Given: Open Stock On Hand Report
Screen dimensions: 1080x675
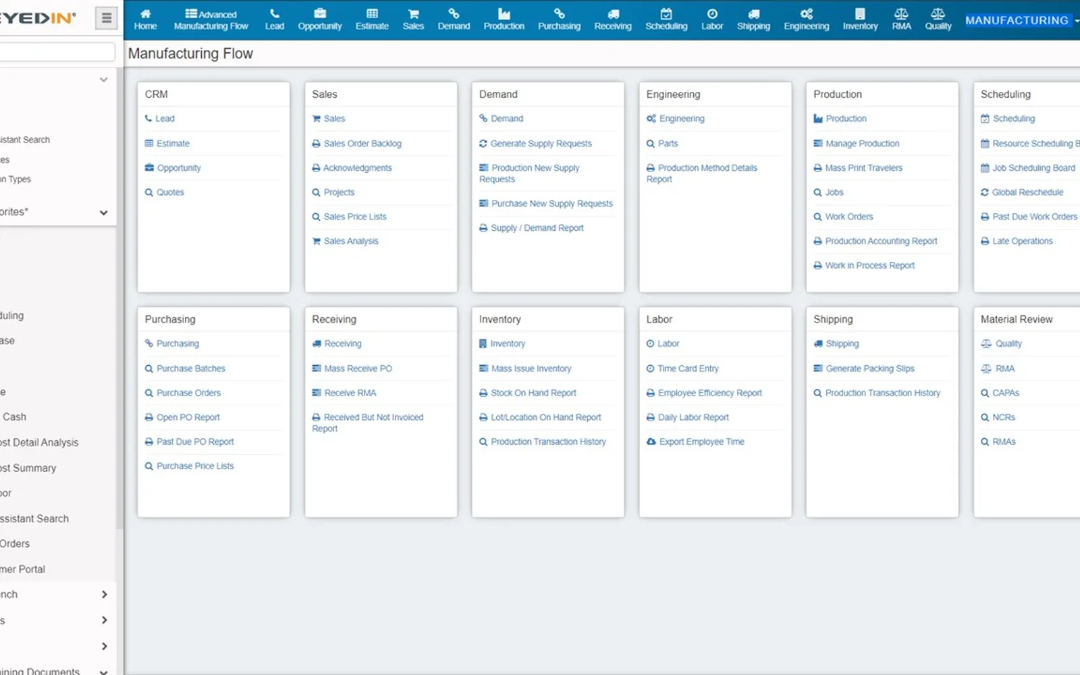Looking at the screenshot, I should (x=533, y=393).
